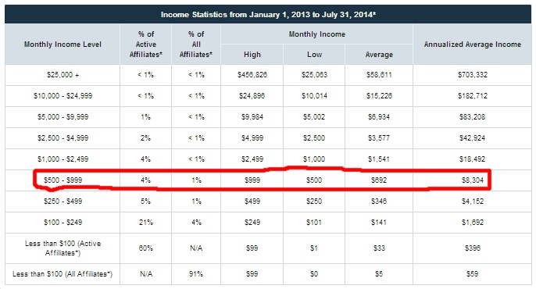Click the Less than $100 (All Affiliates) label

63,274
